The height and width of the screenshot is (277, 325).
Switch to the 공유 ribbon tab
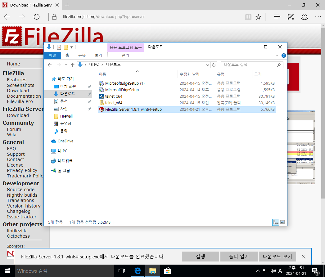coord(82,55)
